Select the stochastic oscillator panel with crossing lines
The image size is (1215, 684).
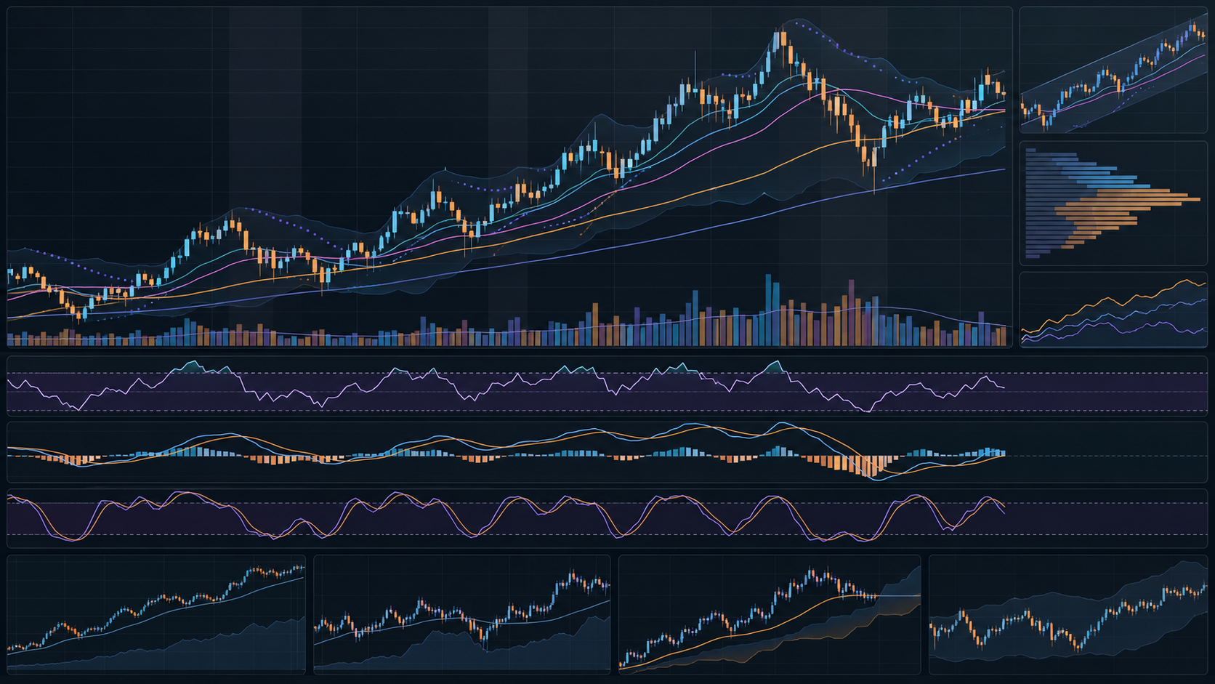click(607, 518)
